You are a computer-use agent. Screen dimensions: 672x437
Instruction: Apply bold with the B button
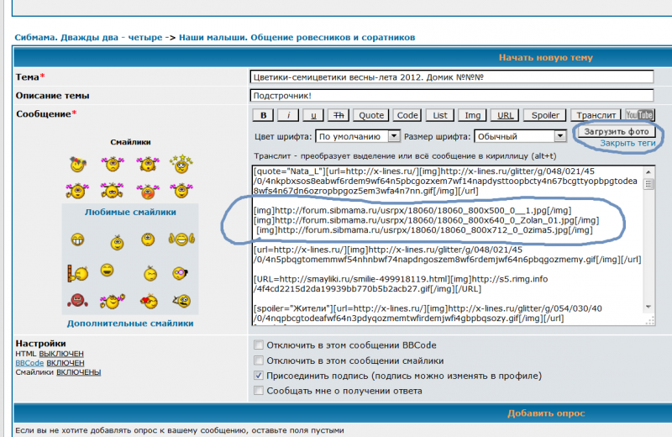(263, 115)
